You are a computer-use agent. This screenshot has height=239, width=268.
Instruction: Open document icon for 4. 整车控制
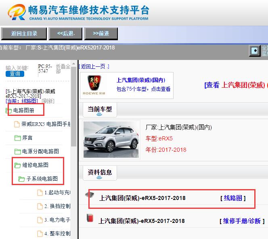coord(40,233)
